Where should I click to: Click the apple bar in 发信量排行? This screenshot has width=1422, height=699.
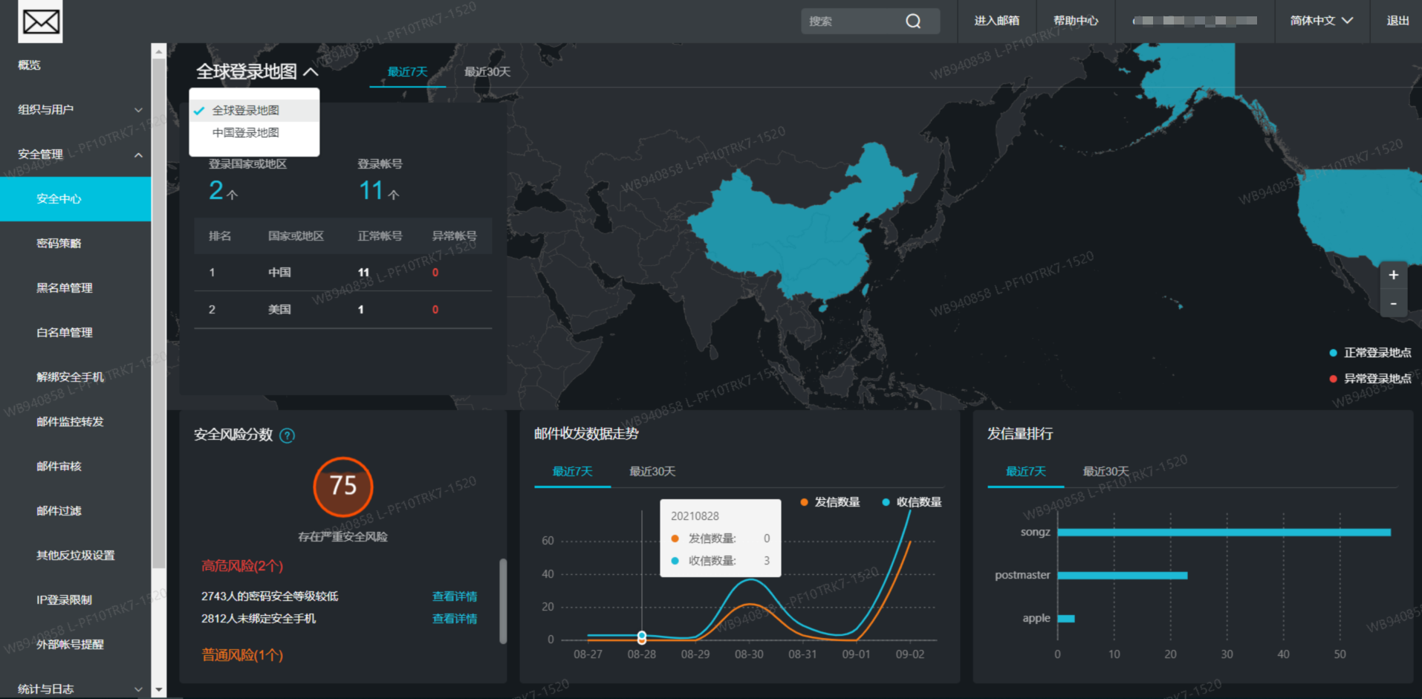[x=1066, y=619]
